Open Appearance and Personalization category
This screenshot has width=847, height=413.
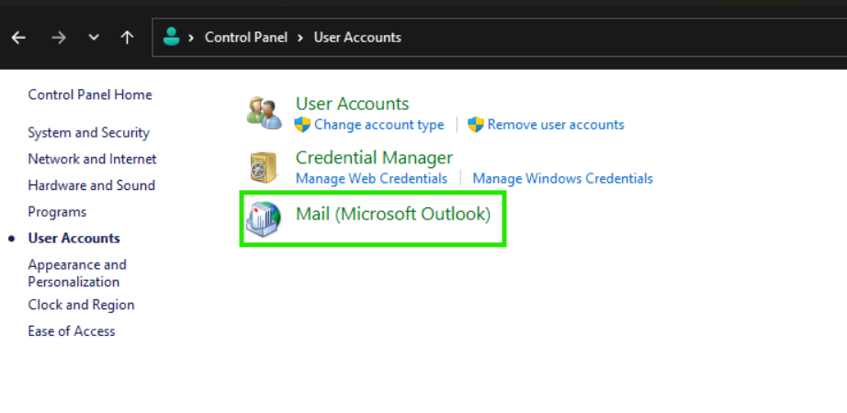pos(77,273)
